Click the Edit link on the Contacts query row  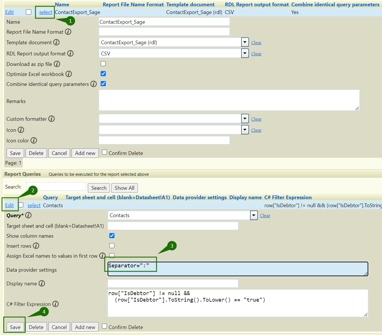(9, 205)
